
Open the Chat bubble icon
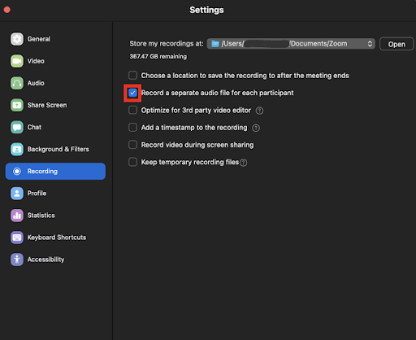(x=17, y=127)
